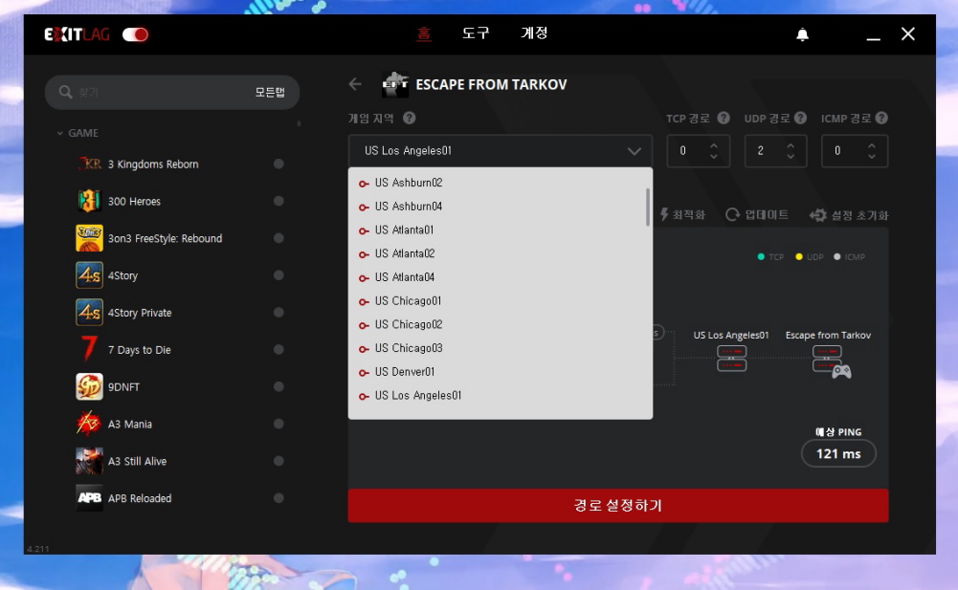958x590 pixels.
Task: Toggle the 3on3 FreeStyle: Rebound status dot
Action: click(x=278, y=238)
